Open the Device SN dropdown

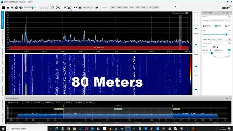[x=221, y=21]
